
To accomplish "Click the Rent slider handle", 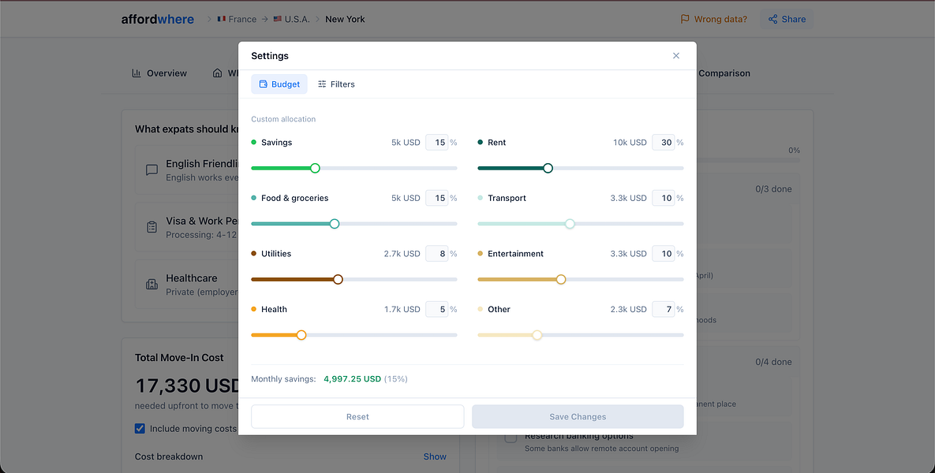I will (x=548, y=168).
